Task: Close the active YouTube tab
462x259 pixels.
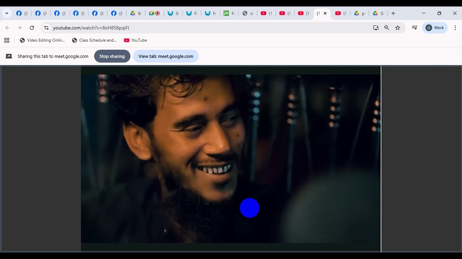Action: (x=325, y=13)
